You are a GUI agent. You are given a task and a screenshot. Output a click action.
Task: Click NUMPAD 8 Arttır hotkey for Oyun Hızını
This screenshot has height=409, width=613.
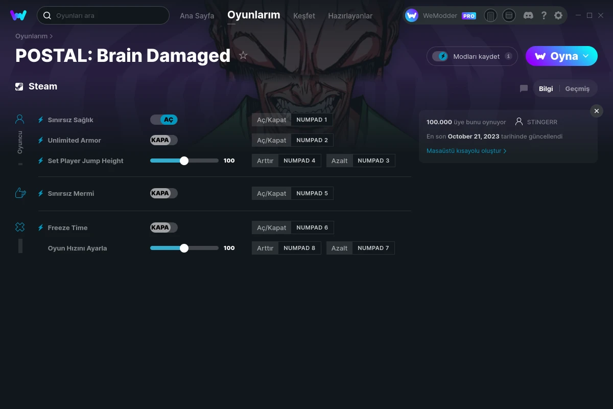(299, 248)
